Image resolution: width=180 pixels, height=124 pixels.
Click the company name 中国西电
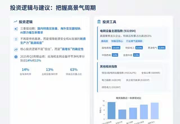click(106, 55)
